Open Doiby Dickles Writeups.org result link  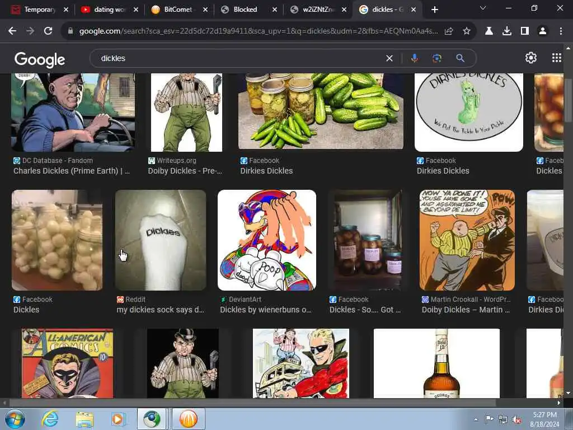click(185, 171)
